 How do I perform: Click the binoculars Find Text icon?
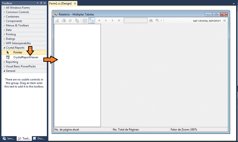coord(151,20)
